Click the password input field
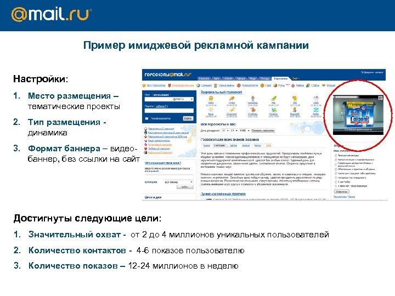Screen dimensions: 395x296 tap(169, 111)
